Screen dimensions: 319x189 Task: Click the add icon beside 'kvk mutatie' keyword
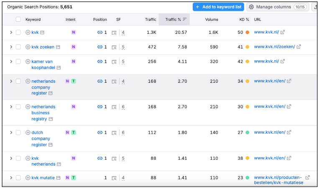[x=28, y=178]
